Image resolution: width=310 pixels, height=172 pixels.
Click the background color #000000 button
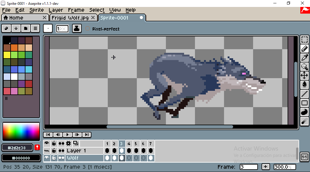click(x=21, y=158)
